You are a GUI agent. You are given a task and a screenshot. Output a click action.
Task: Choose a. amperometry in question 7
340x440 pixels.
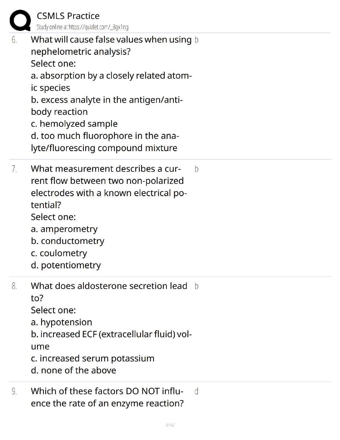click(64, 229)
